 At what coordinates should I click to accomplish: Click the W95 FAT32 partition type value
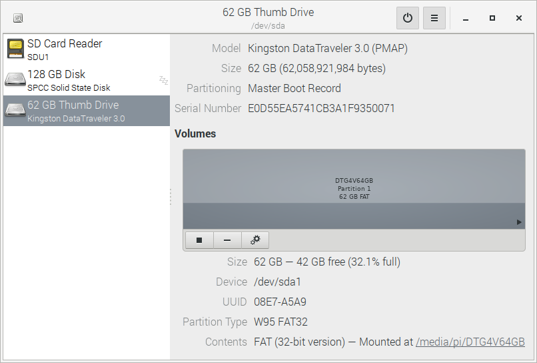coord(280,322)
